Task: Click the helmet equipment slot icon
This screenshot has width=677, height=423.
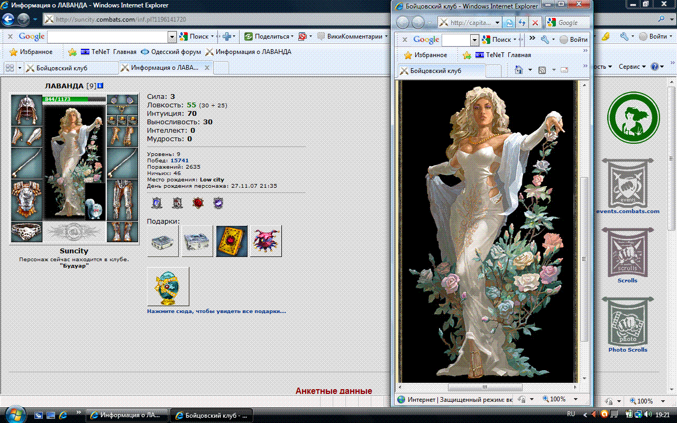Action: pyautogui.click(x=26, y=110)
